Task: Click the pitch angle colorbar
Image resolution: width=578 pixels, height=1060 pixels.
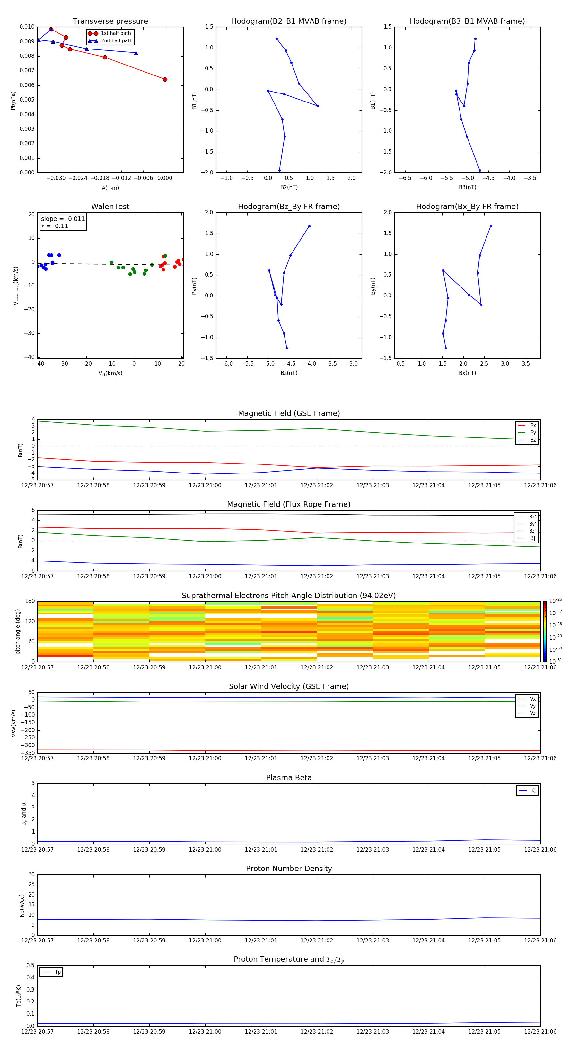Action: [x=545, y=631]
